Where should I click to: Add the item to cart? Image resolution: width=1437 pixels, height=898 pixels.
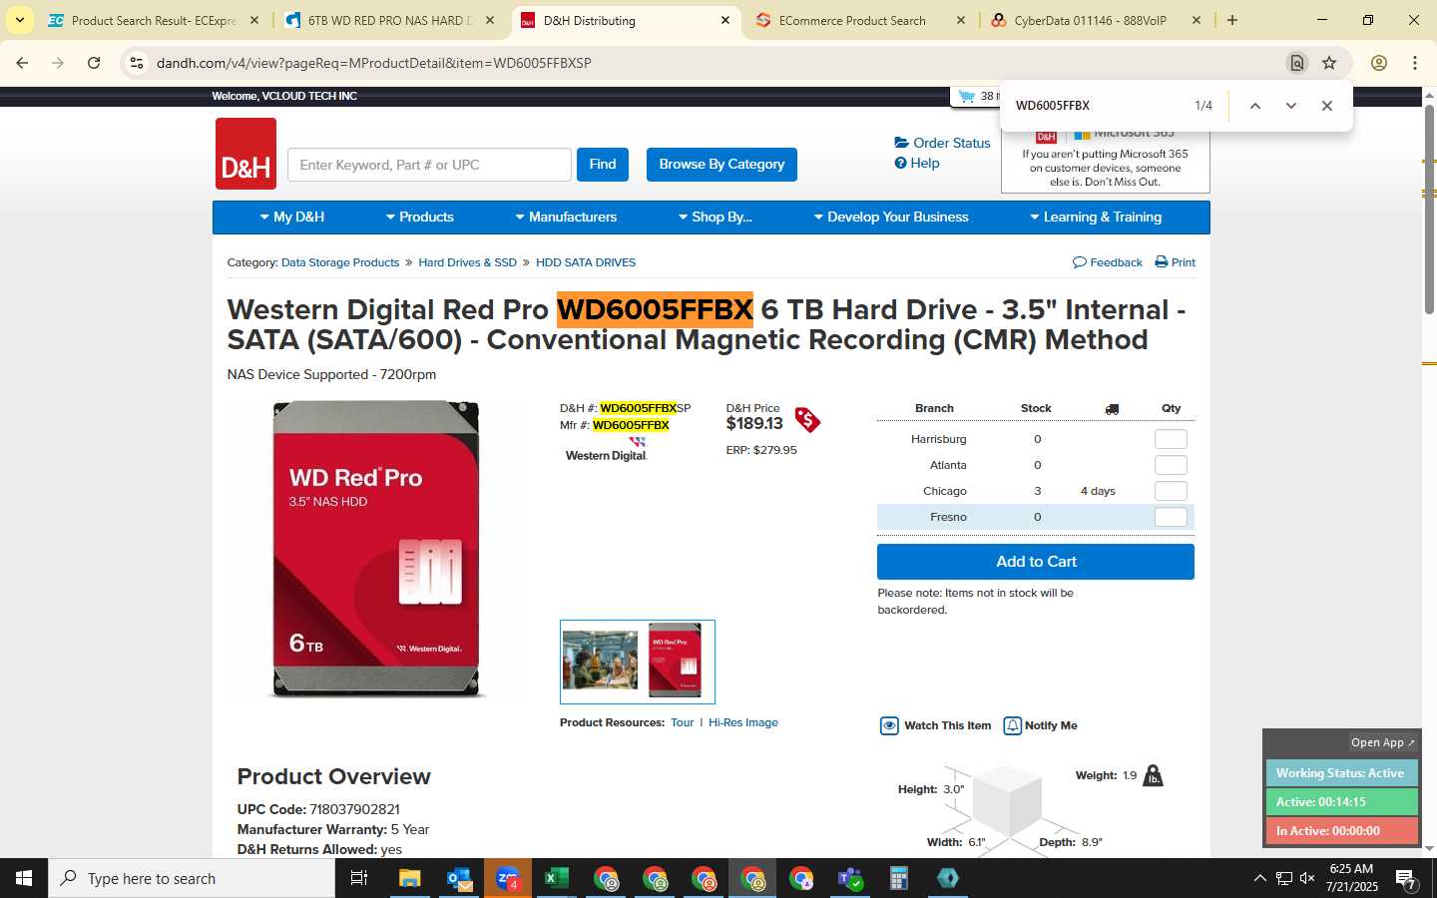tap(1036, 562)
